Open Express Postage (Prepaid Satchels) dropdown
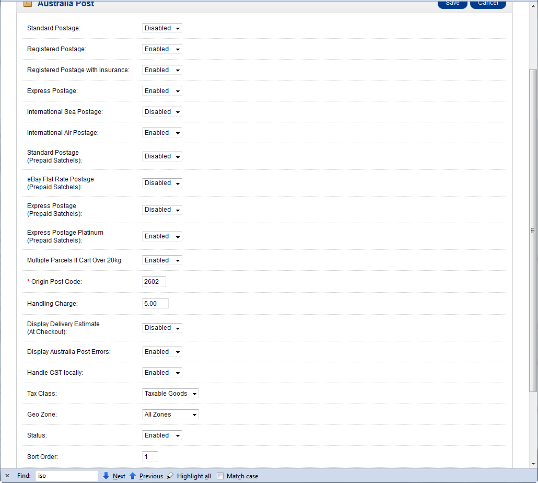 162,210
